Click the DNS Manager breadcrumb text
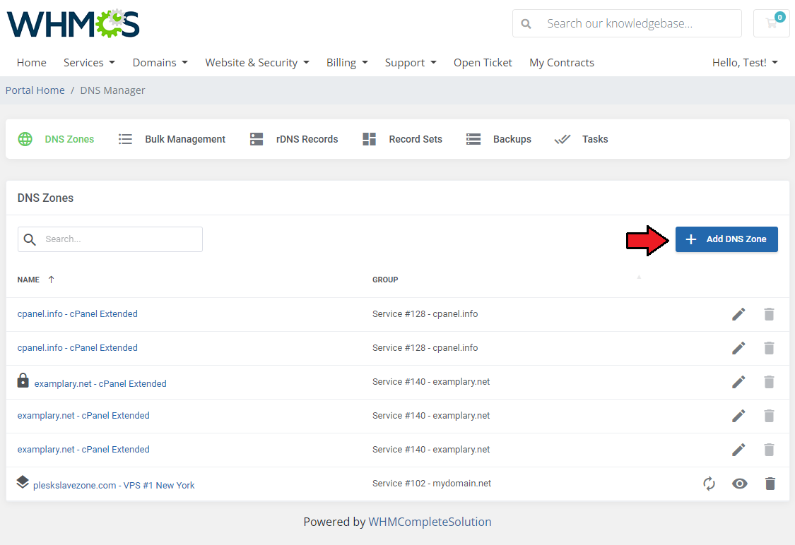Screen dimensions: 795x545 [112, 90]
